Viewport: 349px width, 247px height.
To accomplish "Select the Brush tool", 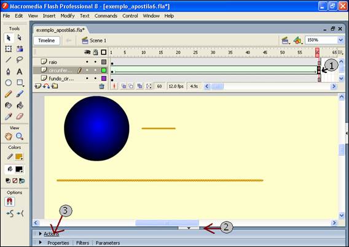I will point(20,94).
